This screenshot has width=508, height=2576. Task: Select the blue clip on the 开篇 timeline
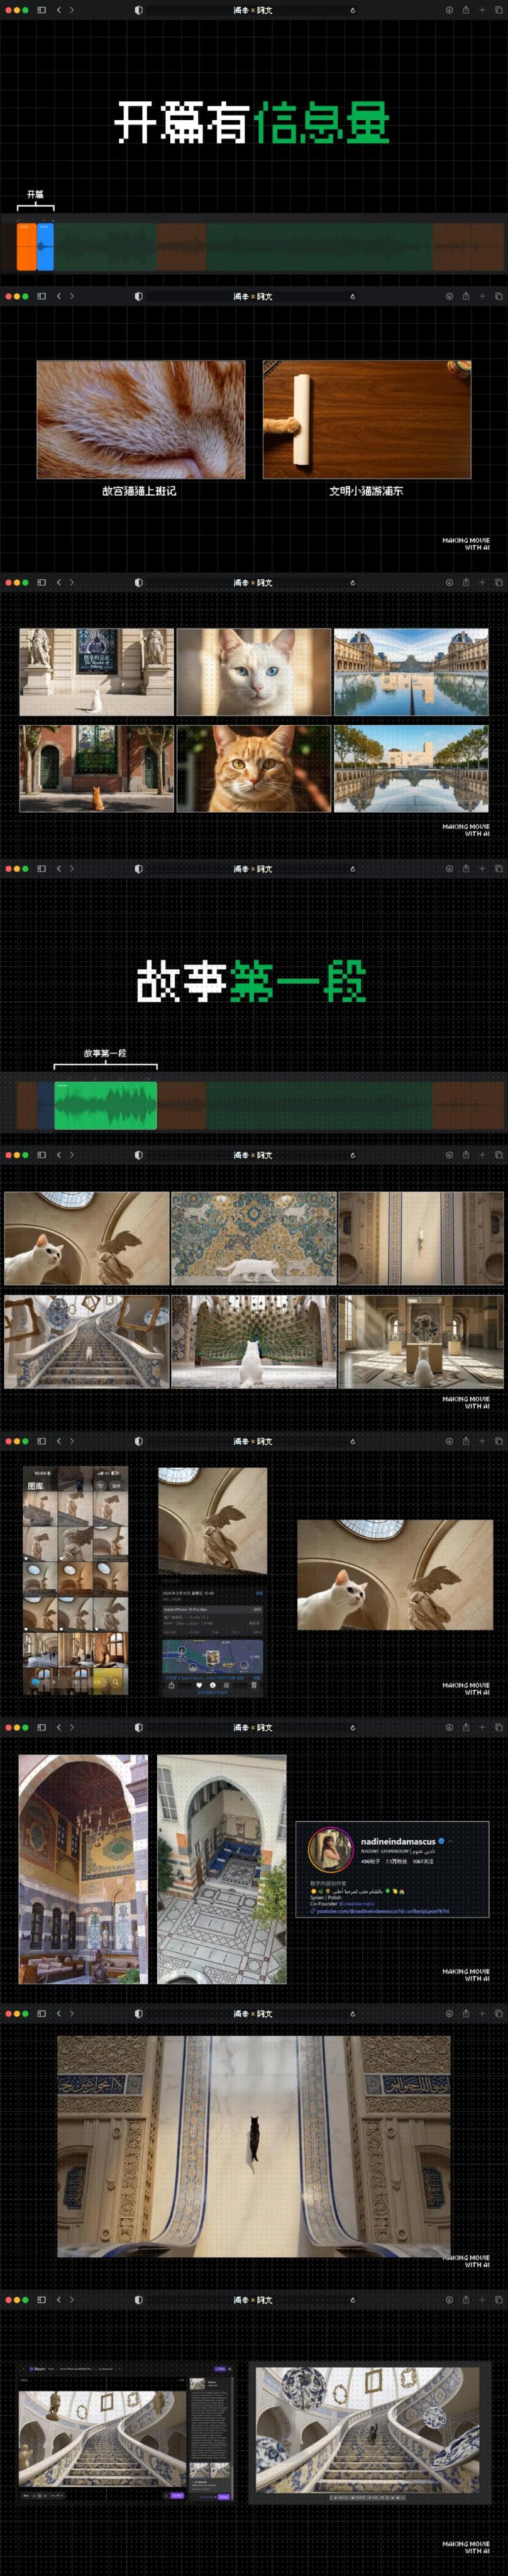(45, 246)
